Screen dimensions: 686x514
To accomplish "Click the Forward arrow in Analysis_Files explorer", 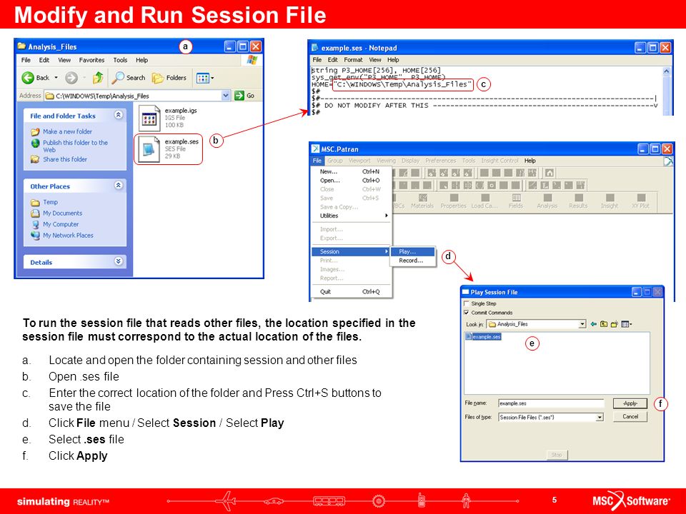I will (x=71, y=78).
